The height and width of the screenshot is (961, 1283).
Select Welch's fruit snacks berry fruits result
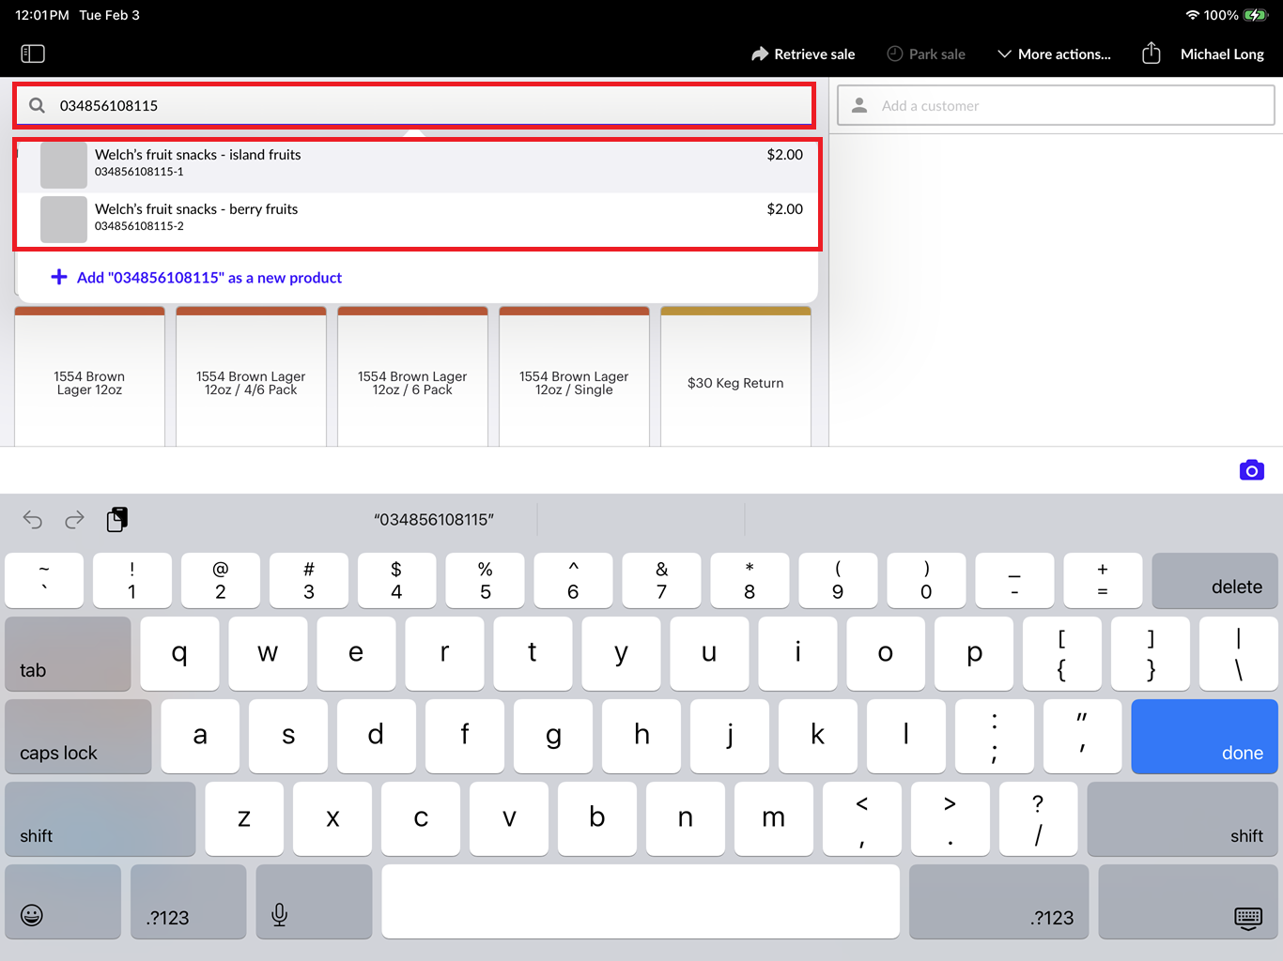coord(418,221)
